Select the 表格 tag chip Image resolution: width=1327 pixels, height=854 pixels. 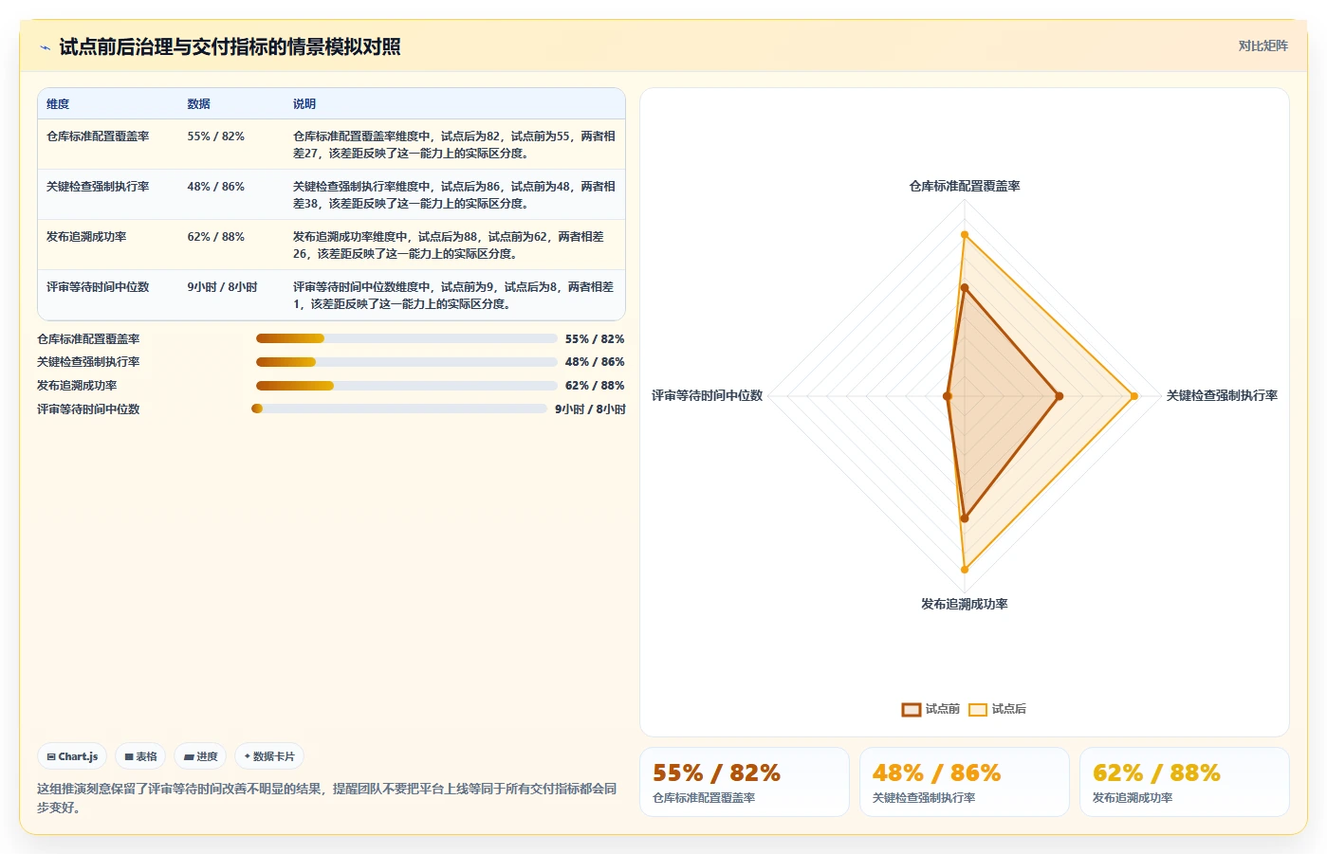pos(140,756)
